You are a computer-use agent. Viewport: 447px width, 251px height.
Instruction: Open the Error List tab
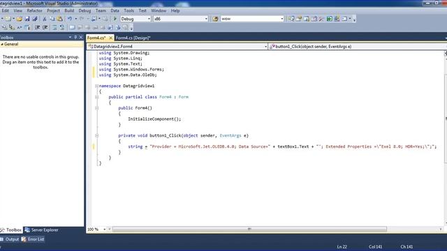tap(33, 239)
